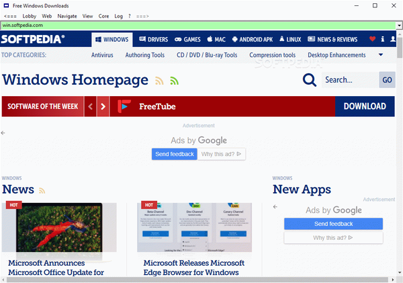Click the vertical scrollbar down arrow

[x=400, y=273]
